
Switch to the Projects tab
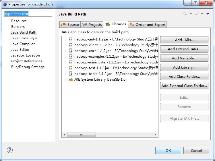tap(92, 24)
